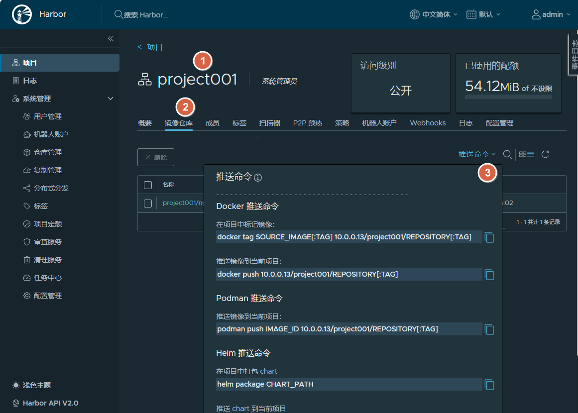This screenshot has width=578, height=413.
Task: Switch to 浅色主题
Action: tap(31, 385)
